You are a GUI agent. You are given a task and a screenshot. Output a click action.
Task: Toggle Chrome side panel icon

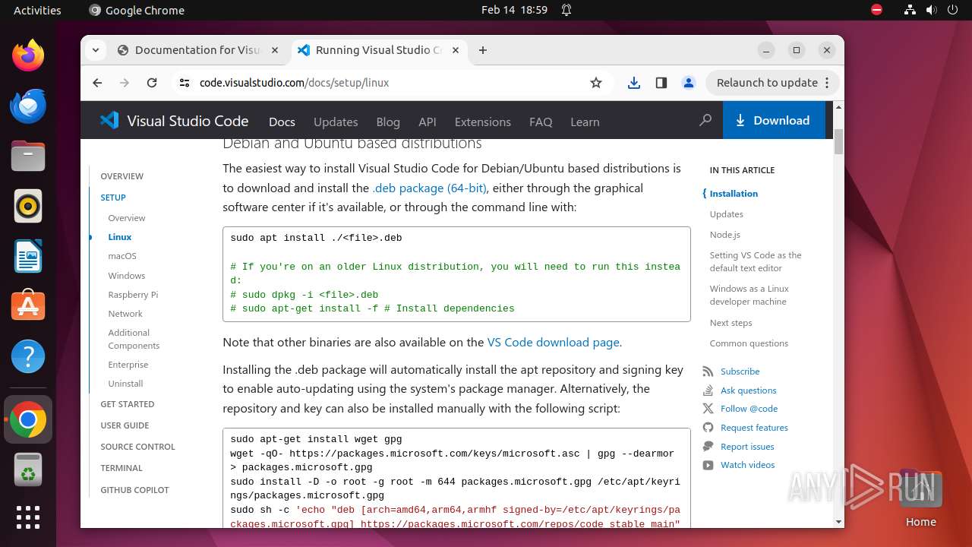point(661,83)
